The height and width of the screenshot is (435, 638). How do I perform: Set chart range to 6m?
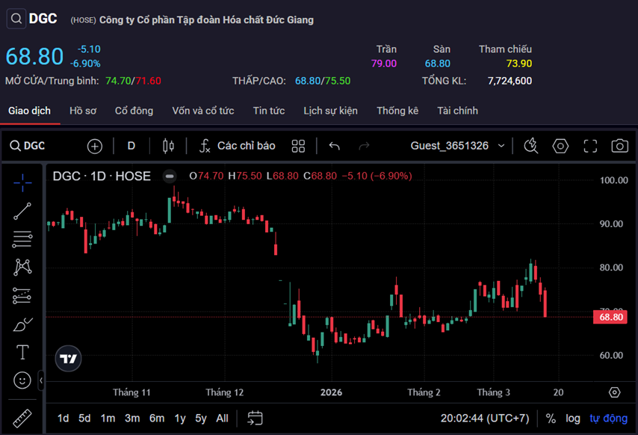[x=157, y=419]
